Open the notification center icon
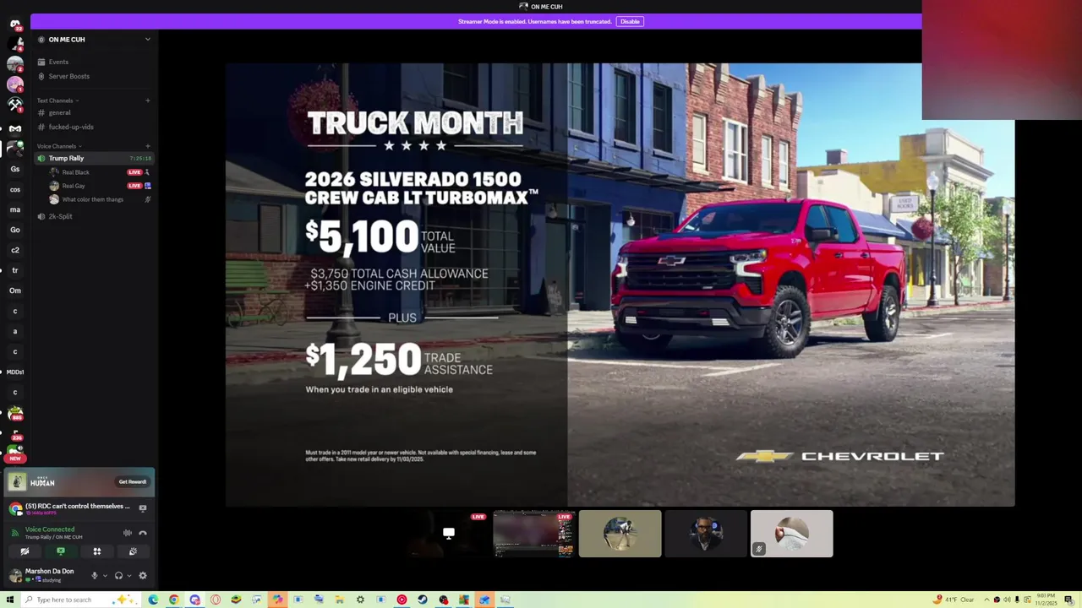The width and height of the screenshot is (1082, 608). (1069, 600)
